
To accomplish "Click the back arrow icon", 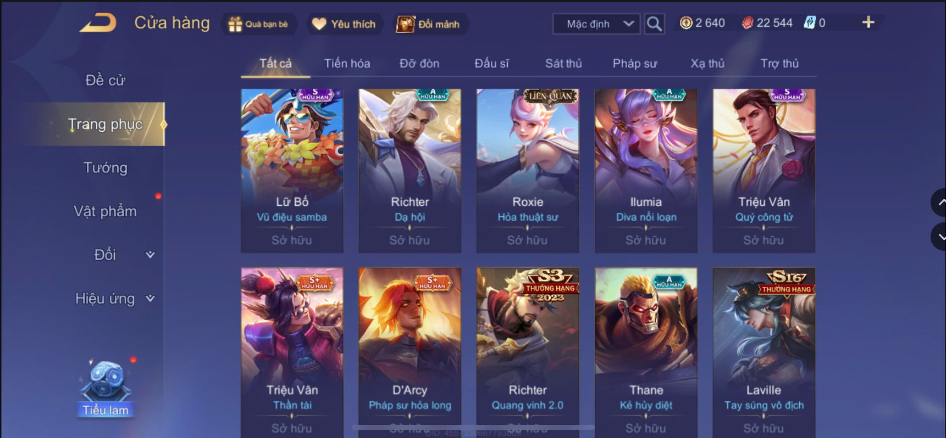I will pyautogui.click(x=98, y=23).
